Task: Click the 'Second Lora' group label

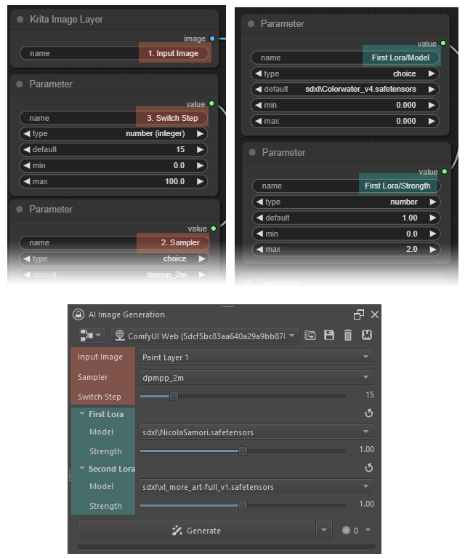Action: 112,469
